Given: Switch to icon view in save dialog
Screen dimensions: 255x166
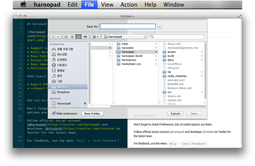Looking at the screenshot, I should (66, 36).
